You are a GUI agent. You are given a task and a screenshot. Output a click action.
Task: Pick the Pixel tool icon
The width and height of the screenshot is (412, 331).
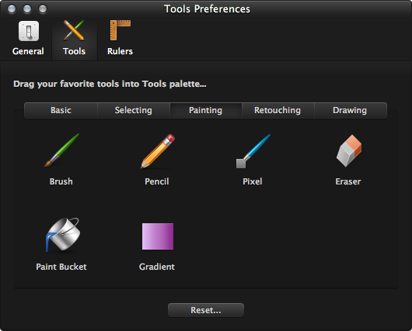point(253,151)
